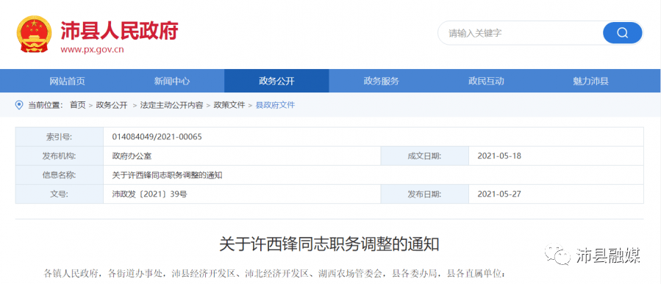
Task: Click the index number 014084049/2021-00065
Action: pyautogui.click(x=157, y=136)
